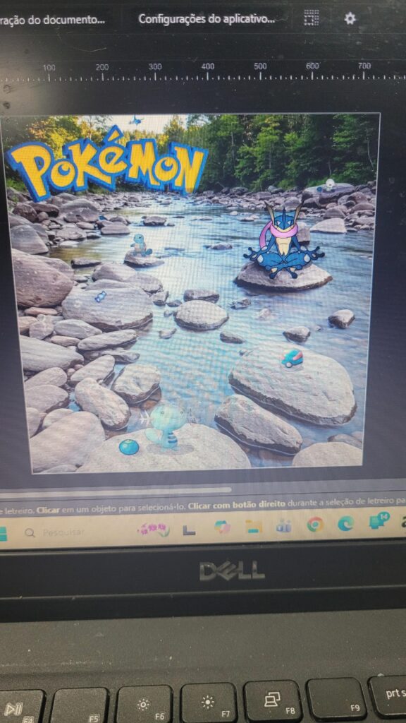Open the document configuration button ending in 'do documento...'
The image size is (406, 723).
coord(52,20)
